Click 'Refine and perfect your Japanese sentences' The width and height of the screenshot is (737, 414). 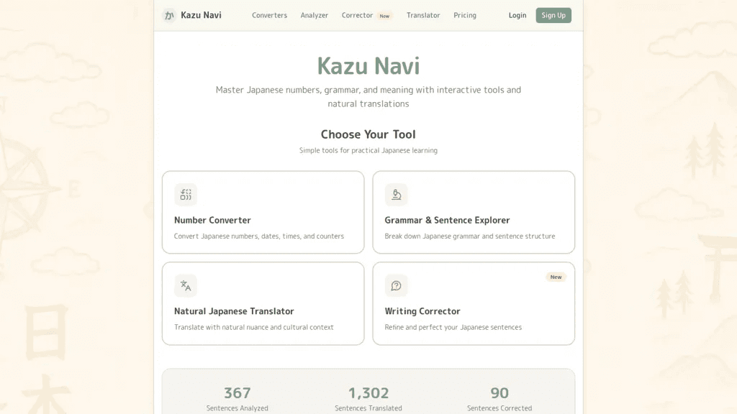coord(453,327)
